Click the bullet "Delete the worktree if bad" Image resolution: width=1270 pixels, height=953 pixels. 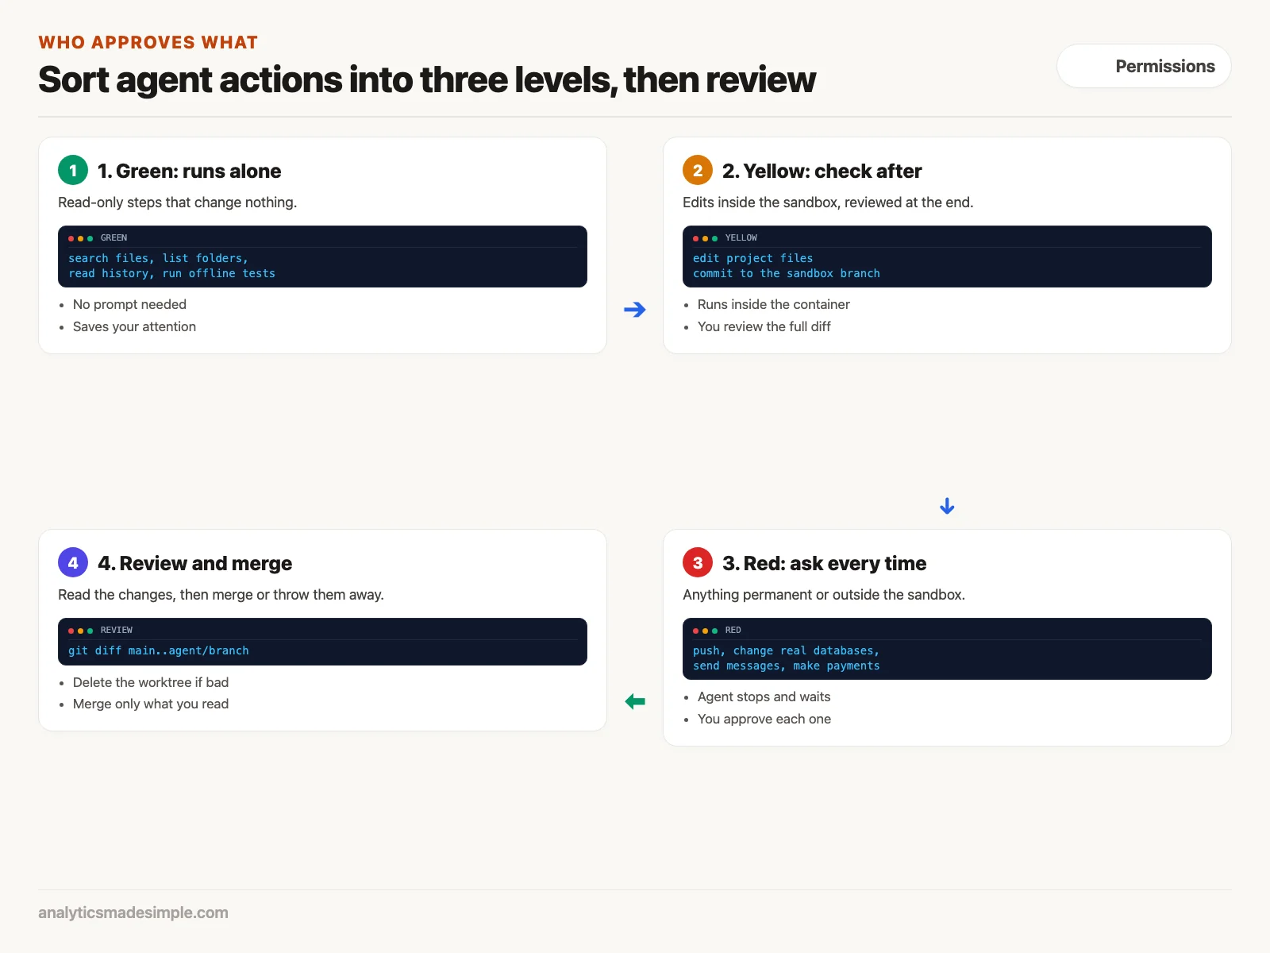(151, 682)
